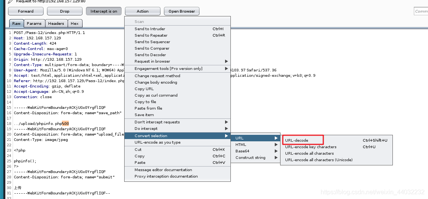Expand the HTML conversion submenu
Viewport: 428px width, 199px height.
click(x=256, y=145)
